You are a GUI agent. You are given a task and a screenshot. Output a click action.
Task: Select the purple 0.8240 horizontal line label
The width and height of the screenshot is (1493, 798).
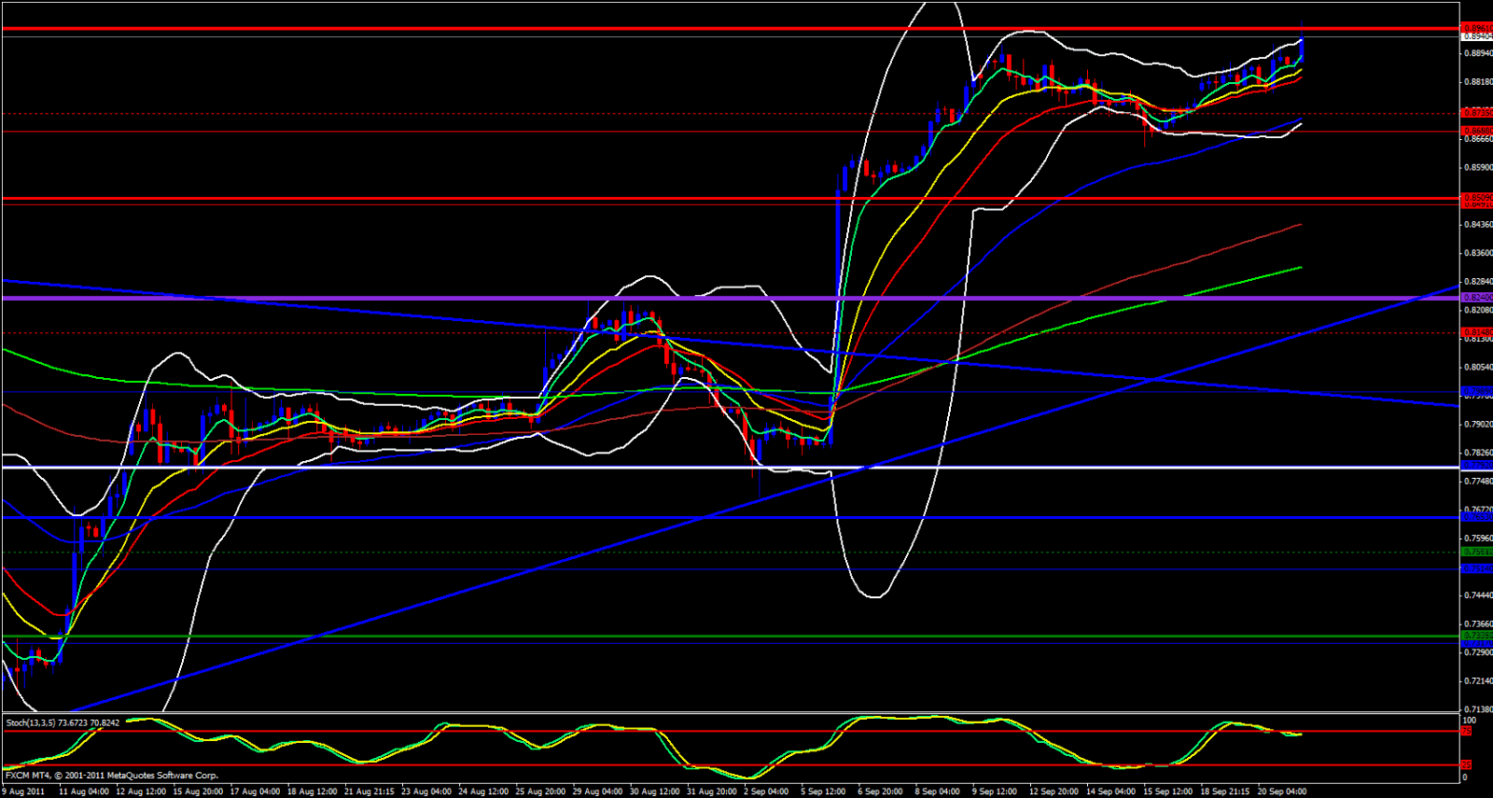point(1476,297)
